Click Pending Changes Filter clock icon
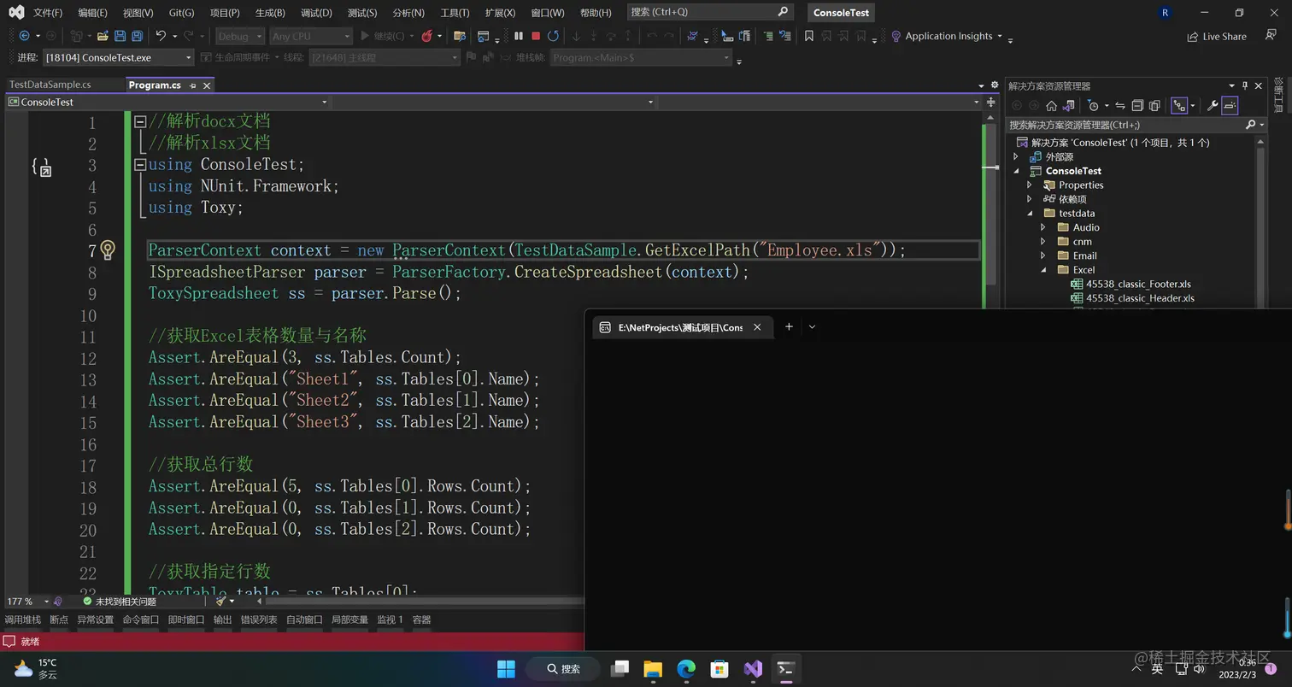Screen dimensions: 1292x687 (x=1093, y=105)
